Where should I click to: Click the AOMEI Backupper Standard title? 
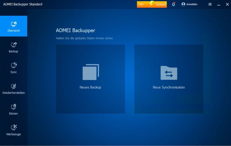point(23,4)
